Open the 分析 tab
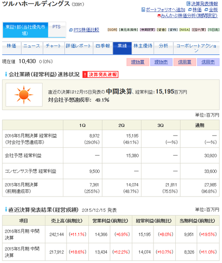This screenshot has height=263, width=222. (163, 48)
